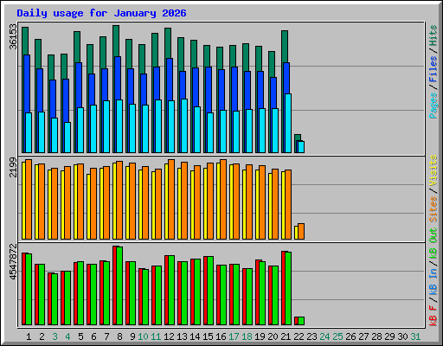The image size is (443, 346).
Task: Select weekend day 10 label
Action: click(x=143, y=336)
